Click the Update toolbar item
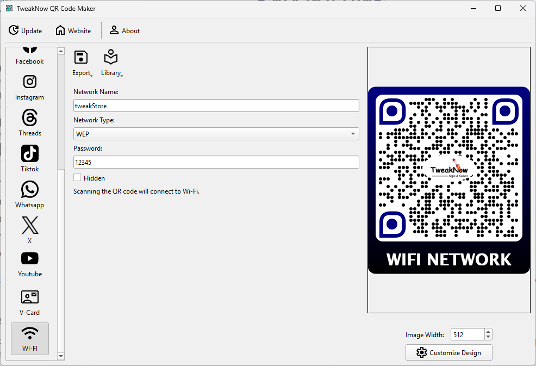Image resolution: width=536 pixels, height=366 pixels. click(26, 31)
